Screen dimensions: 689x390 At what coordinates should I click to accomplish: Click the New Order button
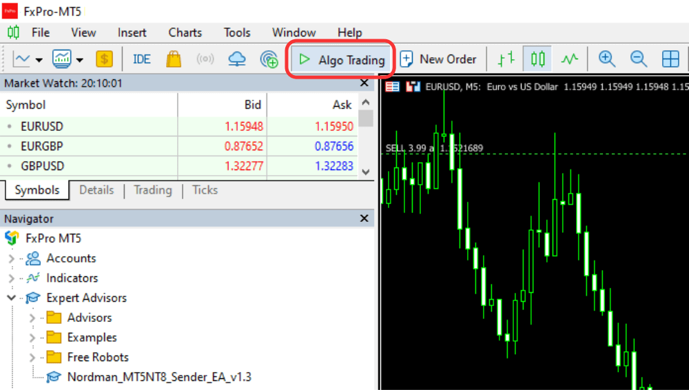pos(438,59)
